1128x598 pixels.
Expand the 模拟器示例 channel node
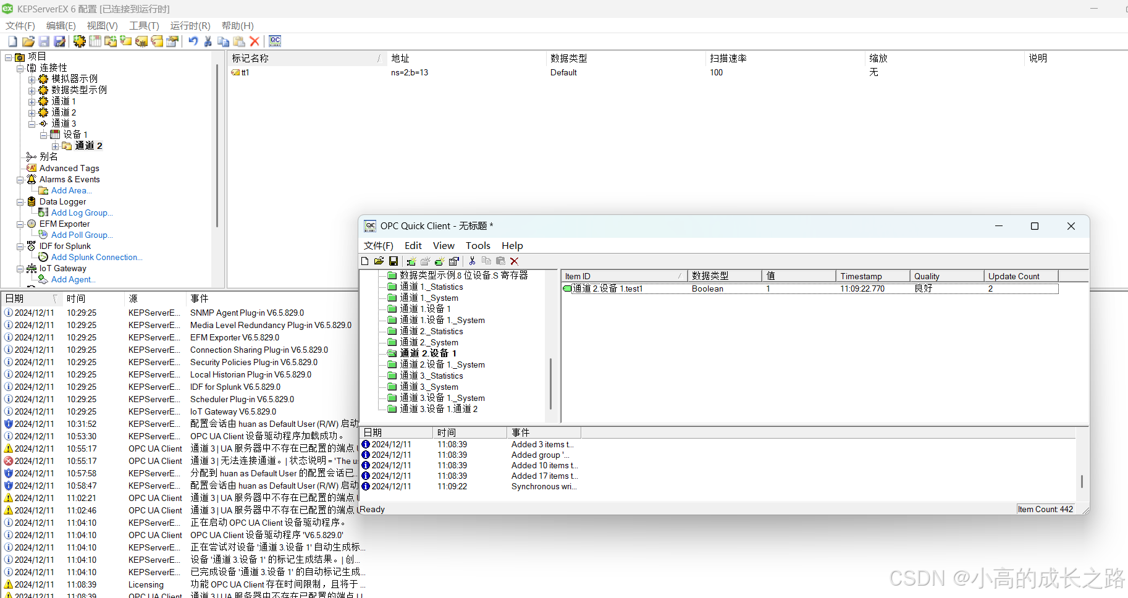(x=32, y=79)
